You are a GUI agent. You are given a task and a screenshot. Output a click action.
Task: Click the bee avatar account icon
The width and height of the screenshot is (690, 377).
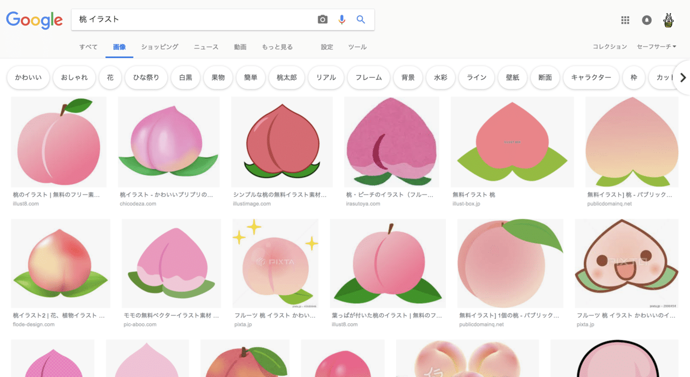668,20
